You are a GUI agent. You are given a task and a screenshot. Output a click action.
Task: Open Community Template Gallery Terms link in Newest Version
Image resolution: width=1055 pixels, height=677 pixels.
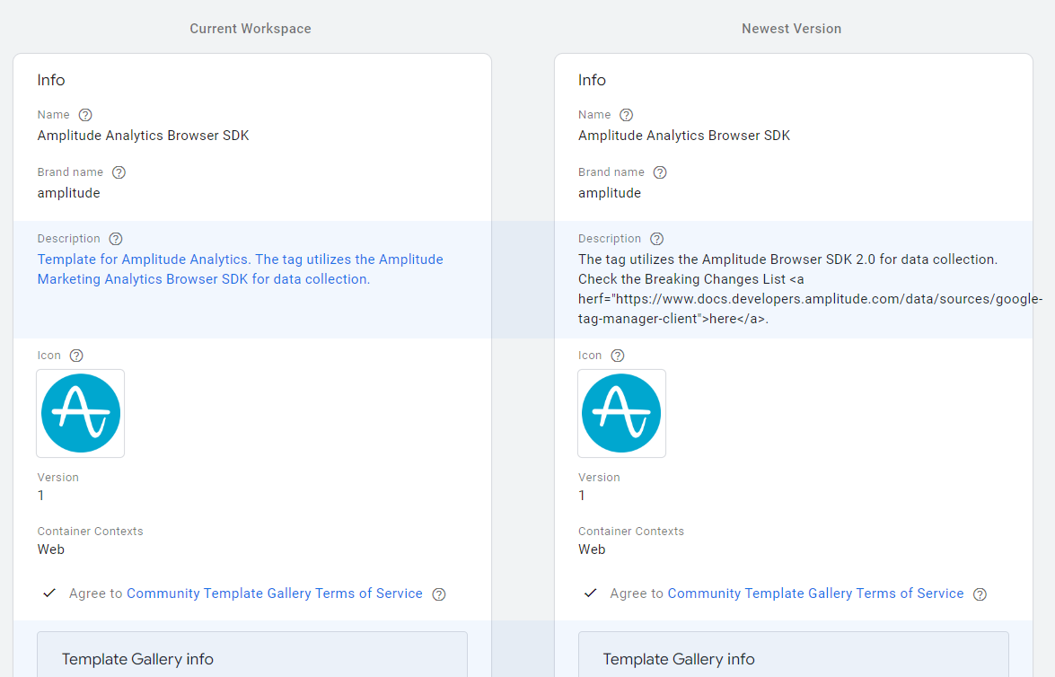[x=815, y=593]
